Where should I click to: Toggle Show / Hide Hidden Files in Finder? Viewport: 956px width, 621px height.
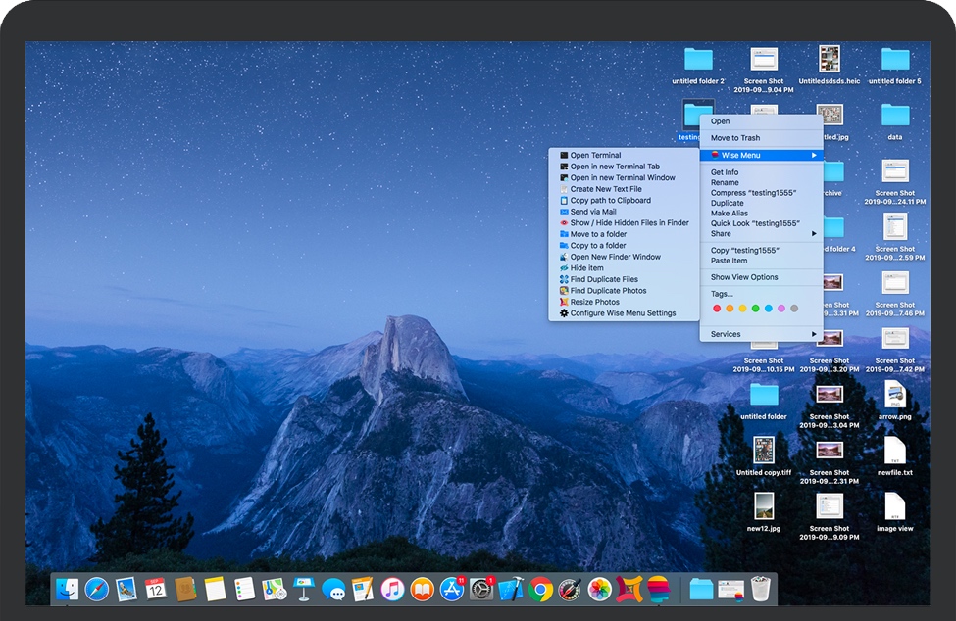[629, 223]
